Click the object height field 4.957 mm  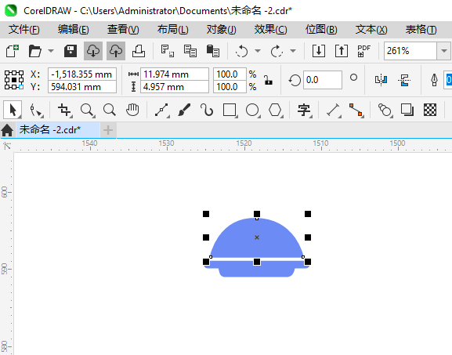175,87
